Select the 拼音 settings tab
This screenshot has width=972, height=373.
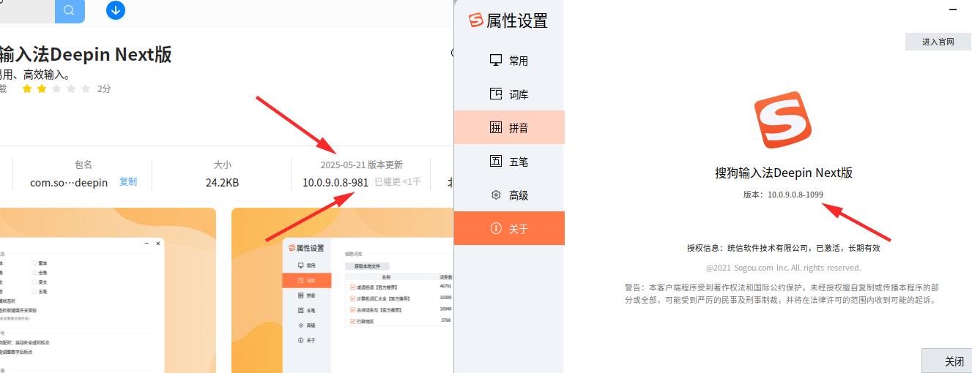tap(509, 128)
